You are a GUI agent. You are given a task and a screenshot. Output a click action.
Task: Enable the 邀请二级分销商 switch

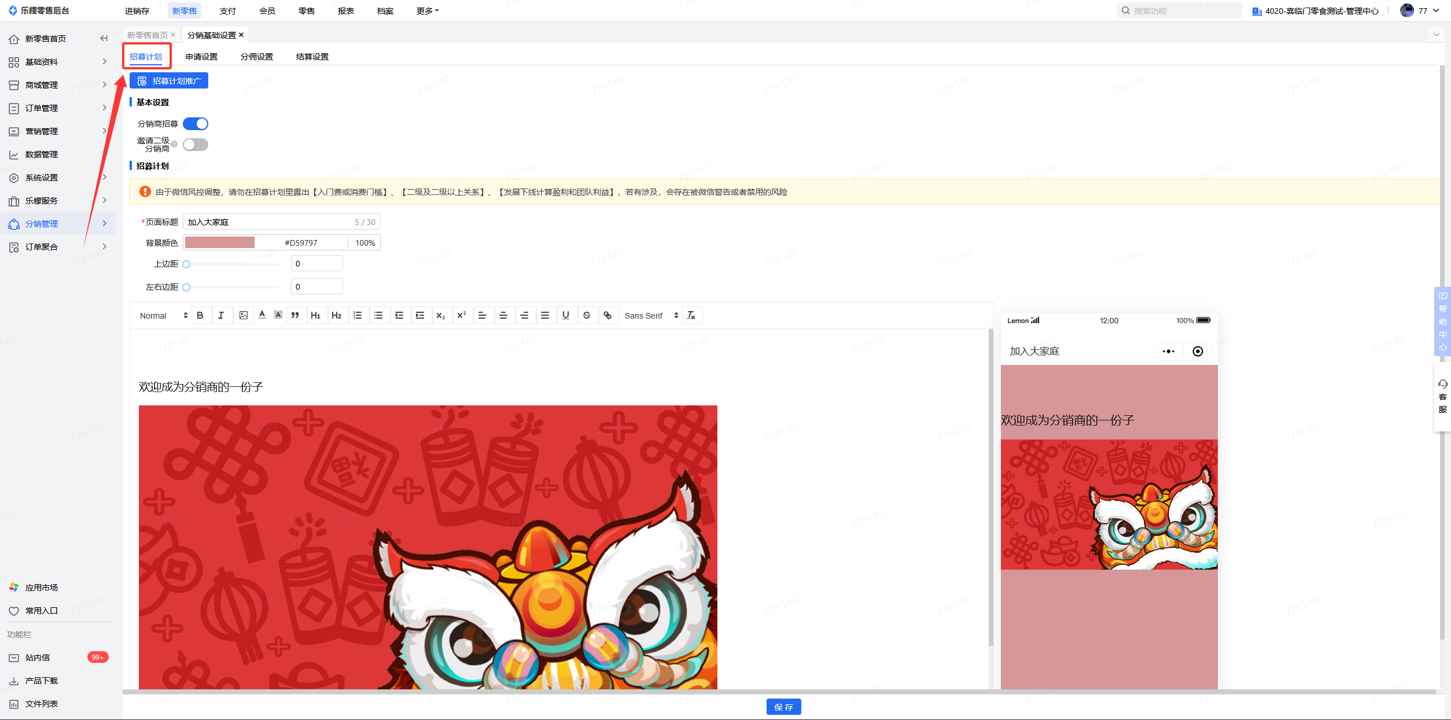[196, 145]
